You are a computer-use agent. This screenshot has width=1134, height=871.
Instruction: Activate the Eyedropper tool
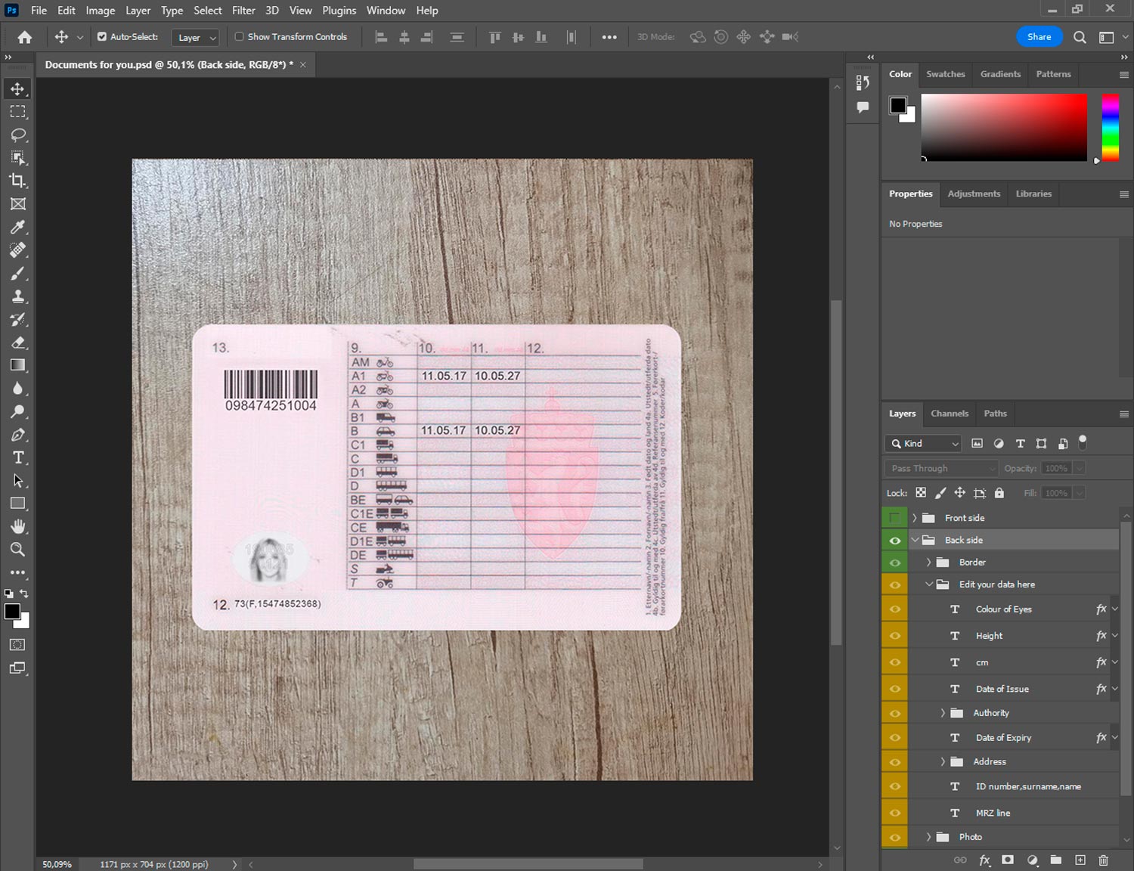point(18,227)
